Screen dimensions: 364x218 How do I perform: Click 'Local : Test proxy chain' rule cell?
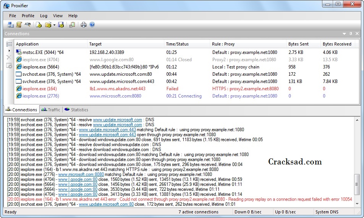[x=236, y=67]
